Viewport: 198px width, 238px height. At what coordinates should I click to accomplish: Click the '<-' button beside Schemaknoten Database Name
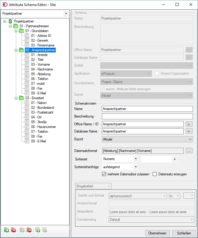(189, 131)
